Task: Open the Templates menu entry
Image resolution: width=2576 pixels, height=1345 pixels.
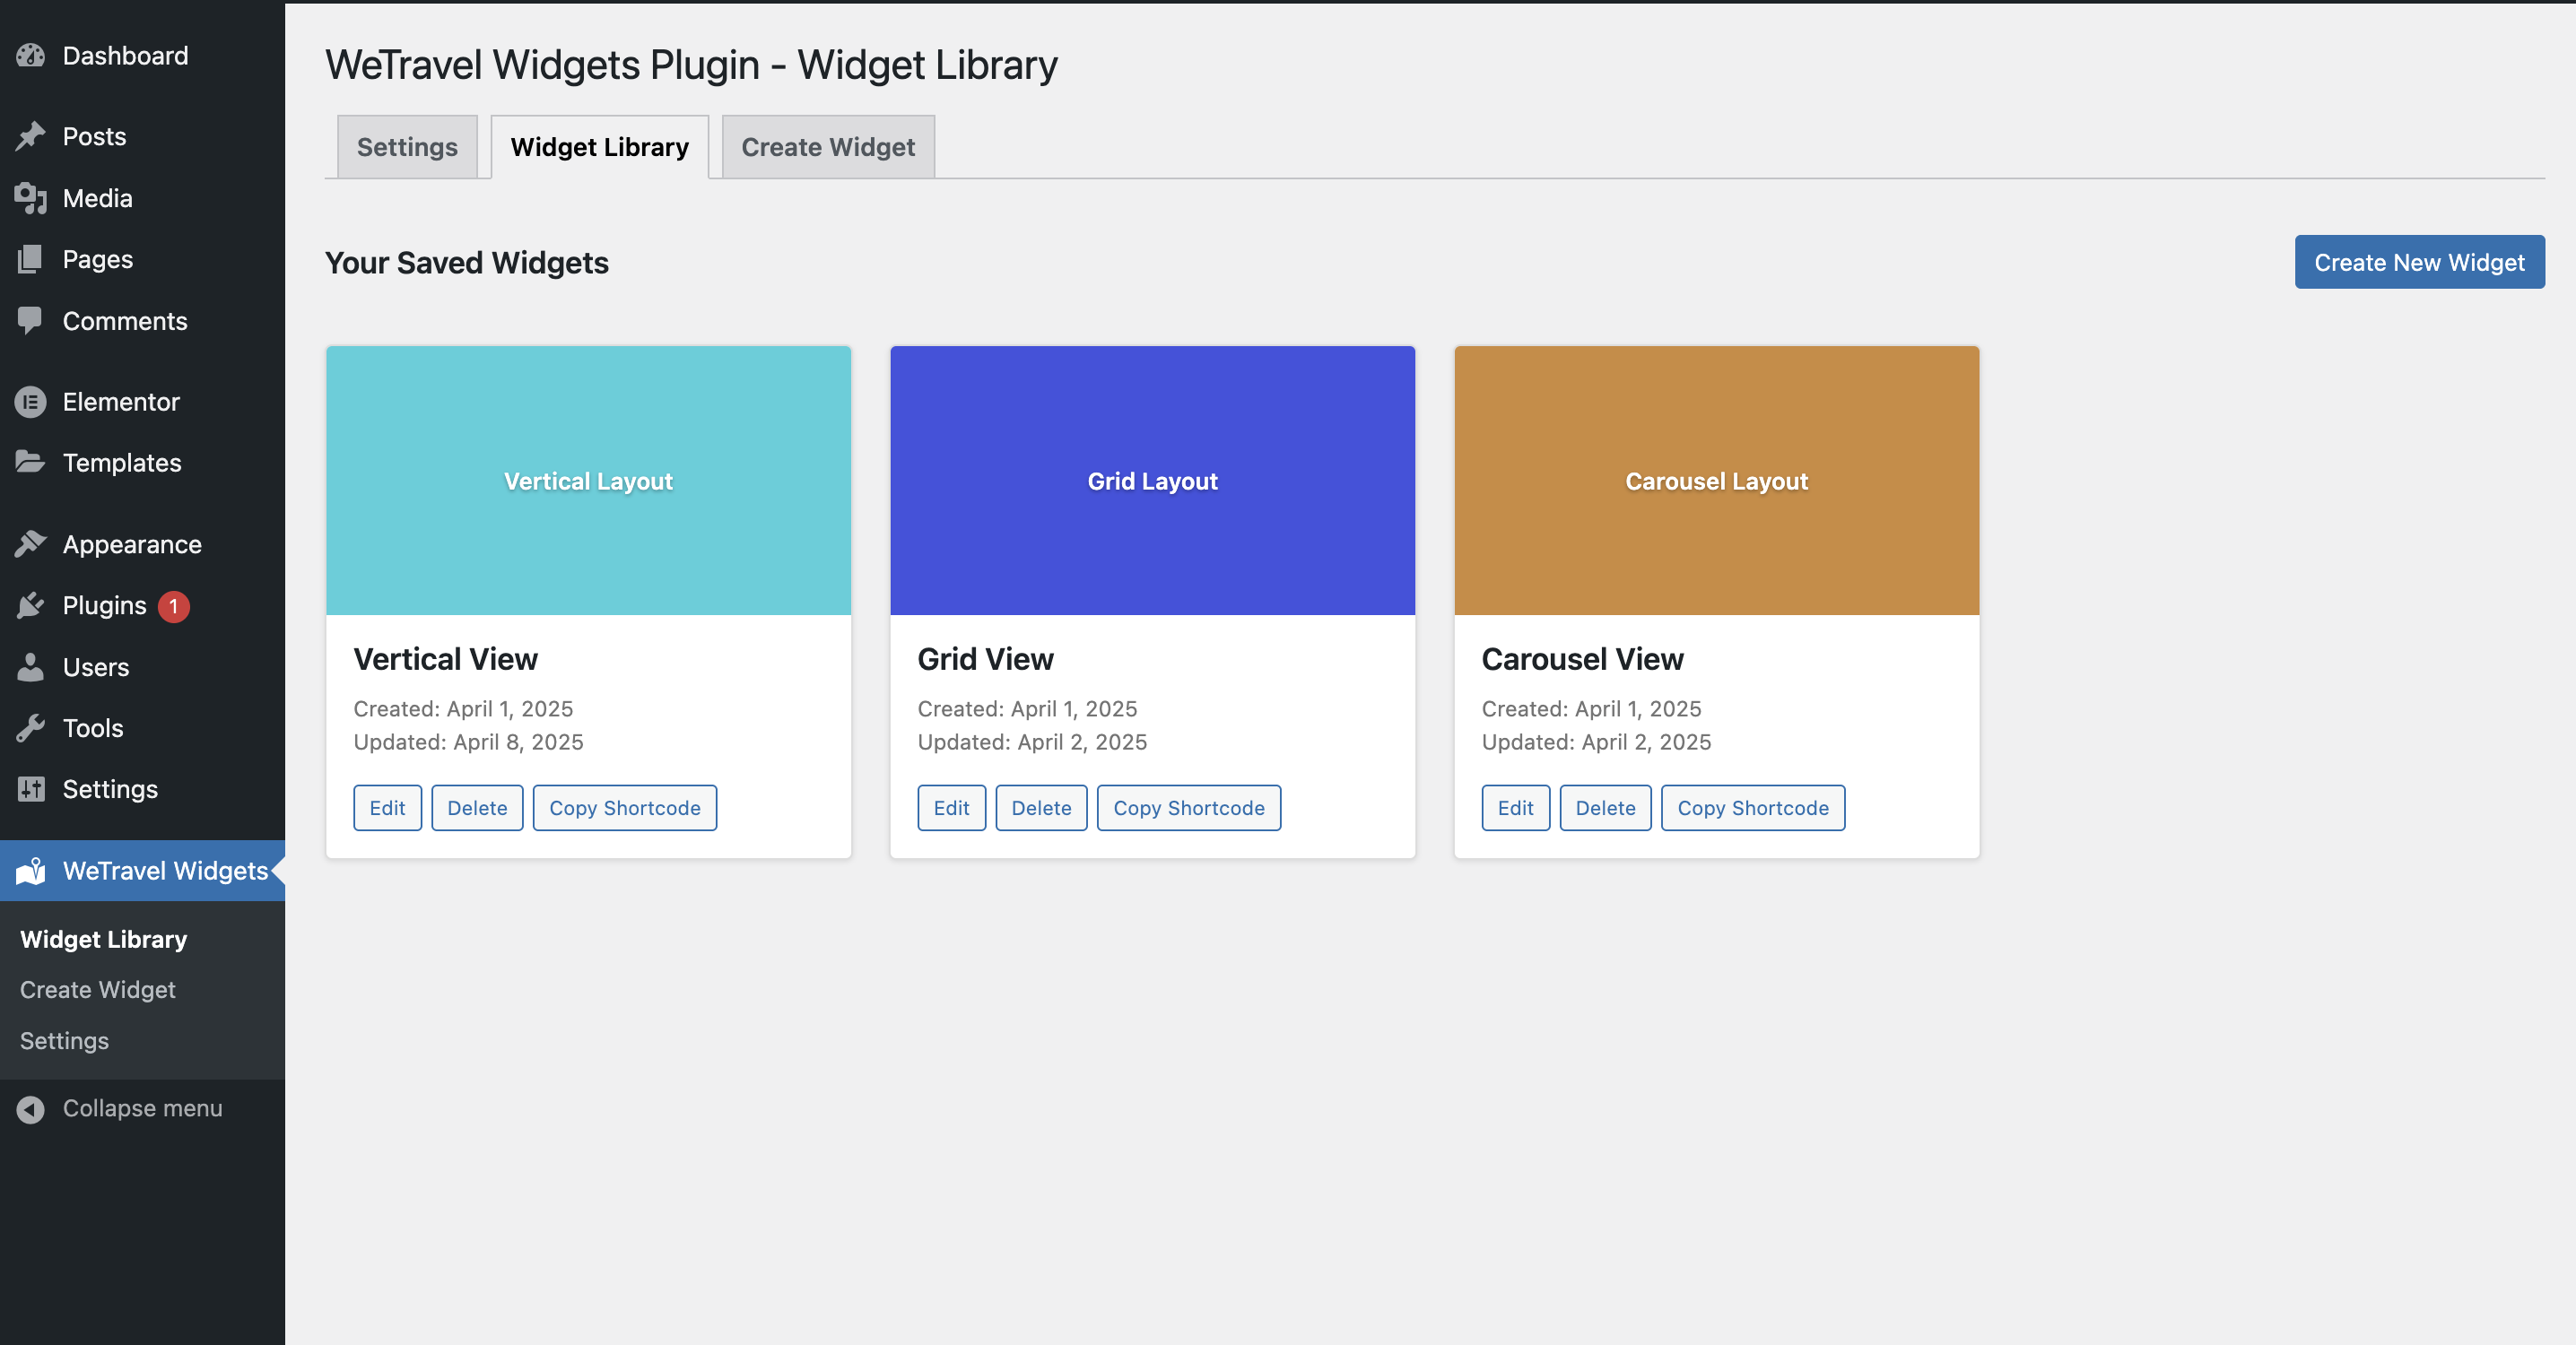Action: pyautogui.click(x=142, y=462)
